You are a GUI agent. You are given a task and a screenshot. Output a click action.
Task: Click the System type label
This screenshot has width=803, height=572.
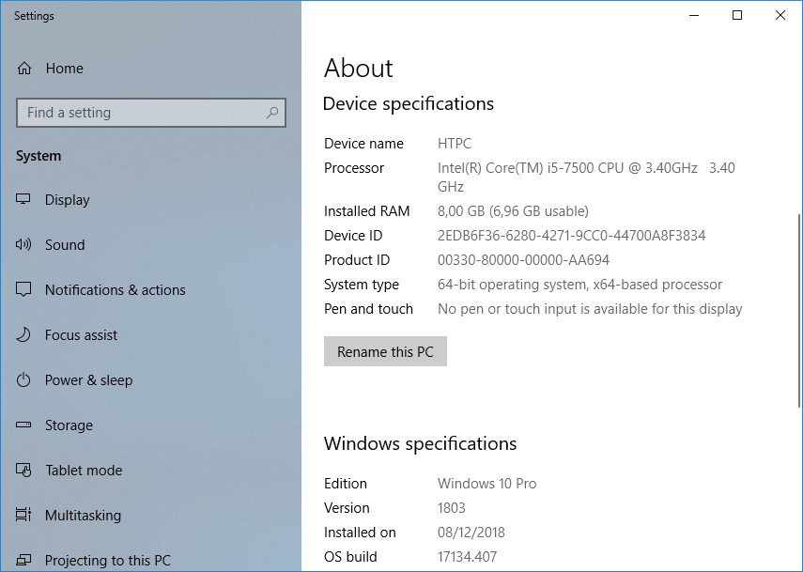pyautogui.click(x=362, y=285)
